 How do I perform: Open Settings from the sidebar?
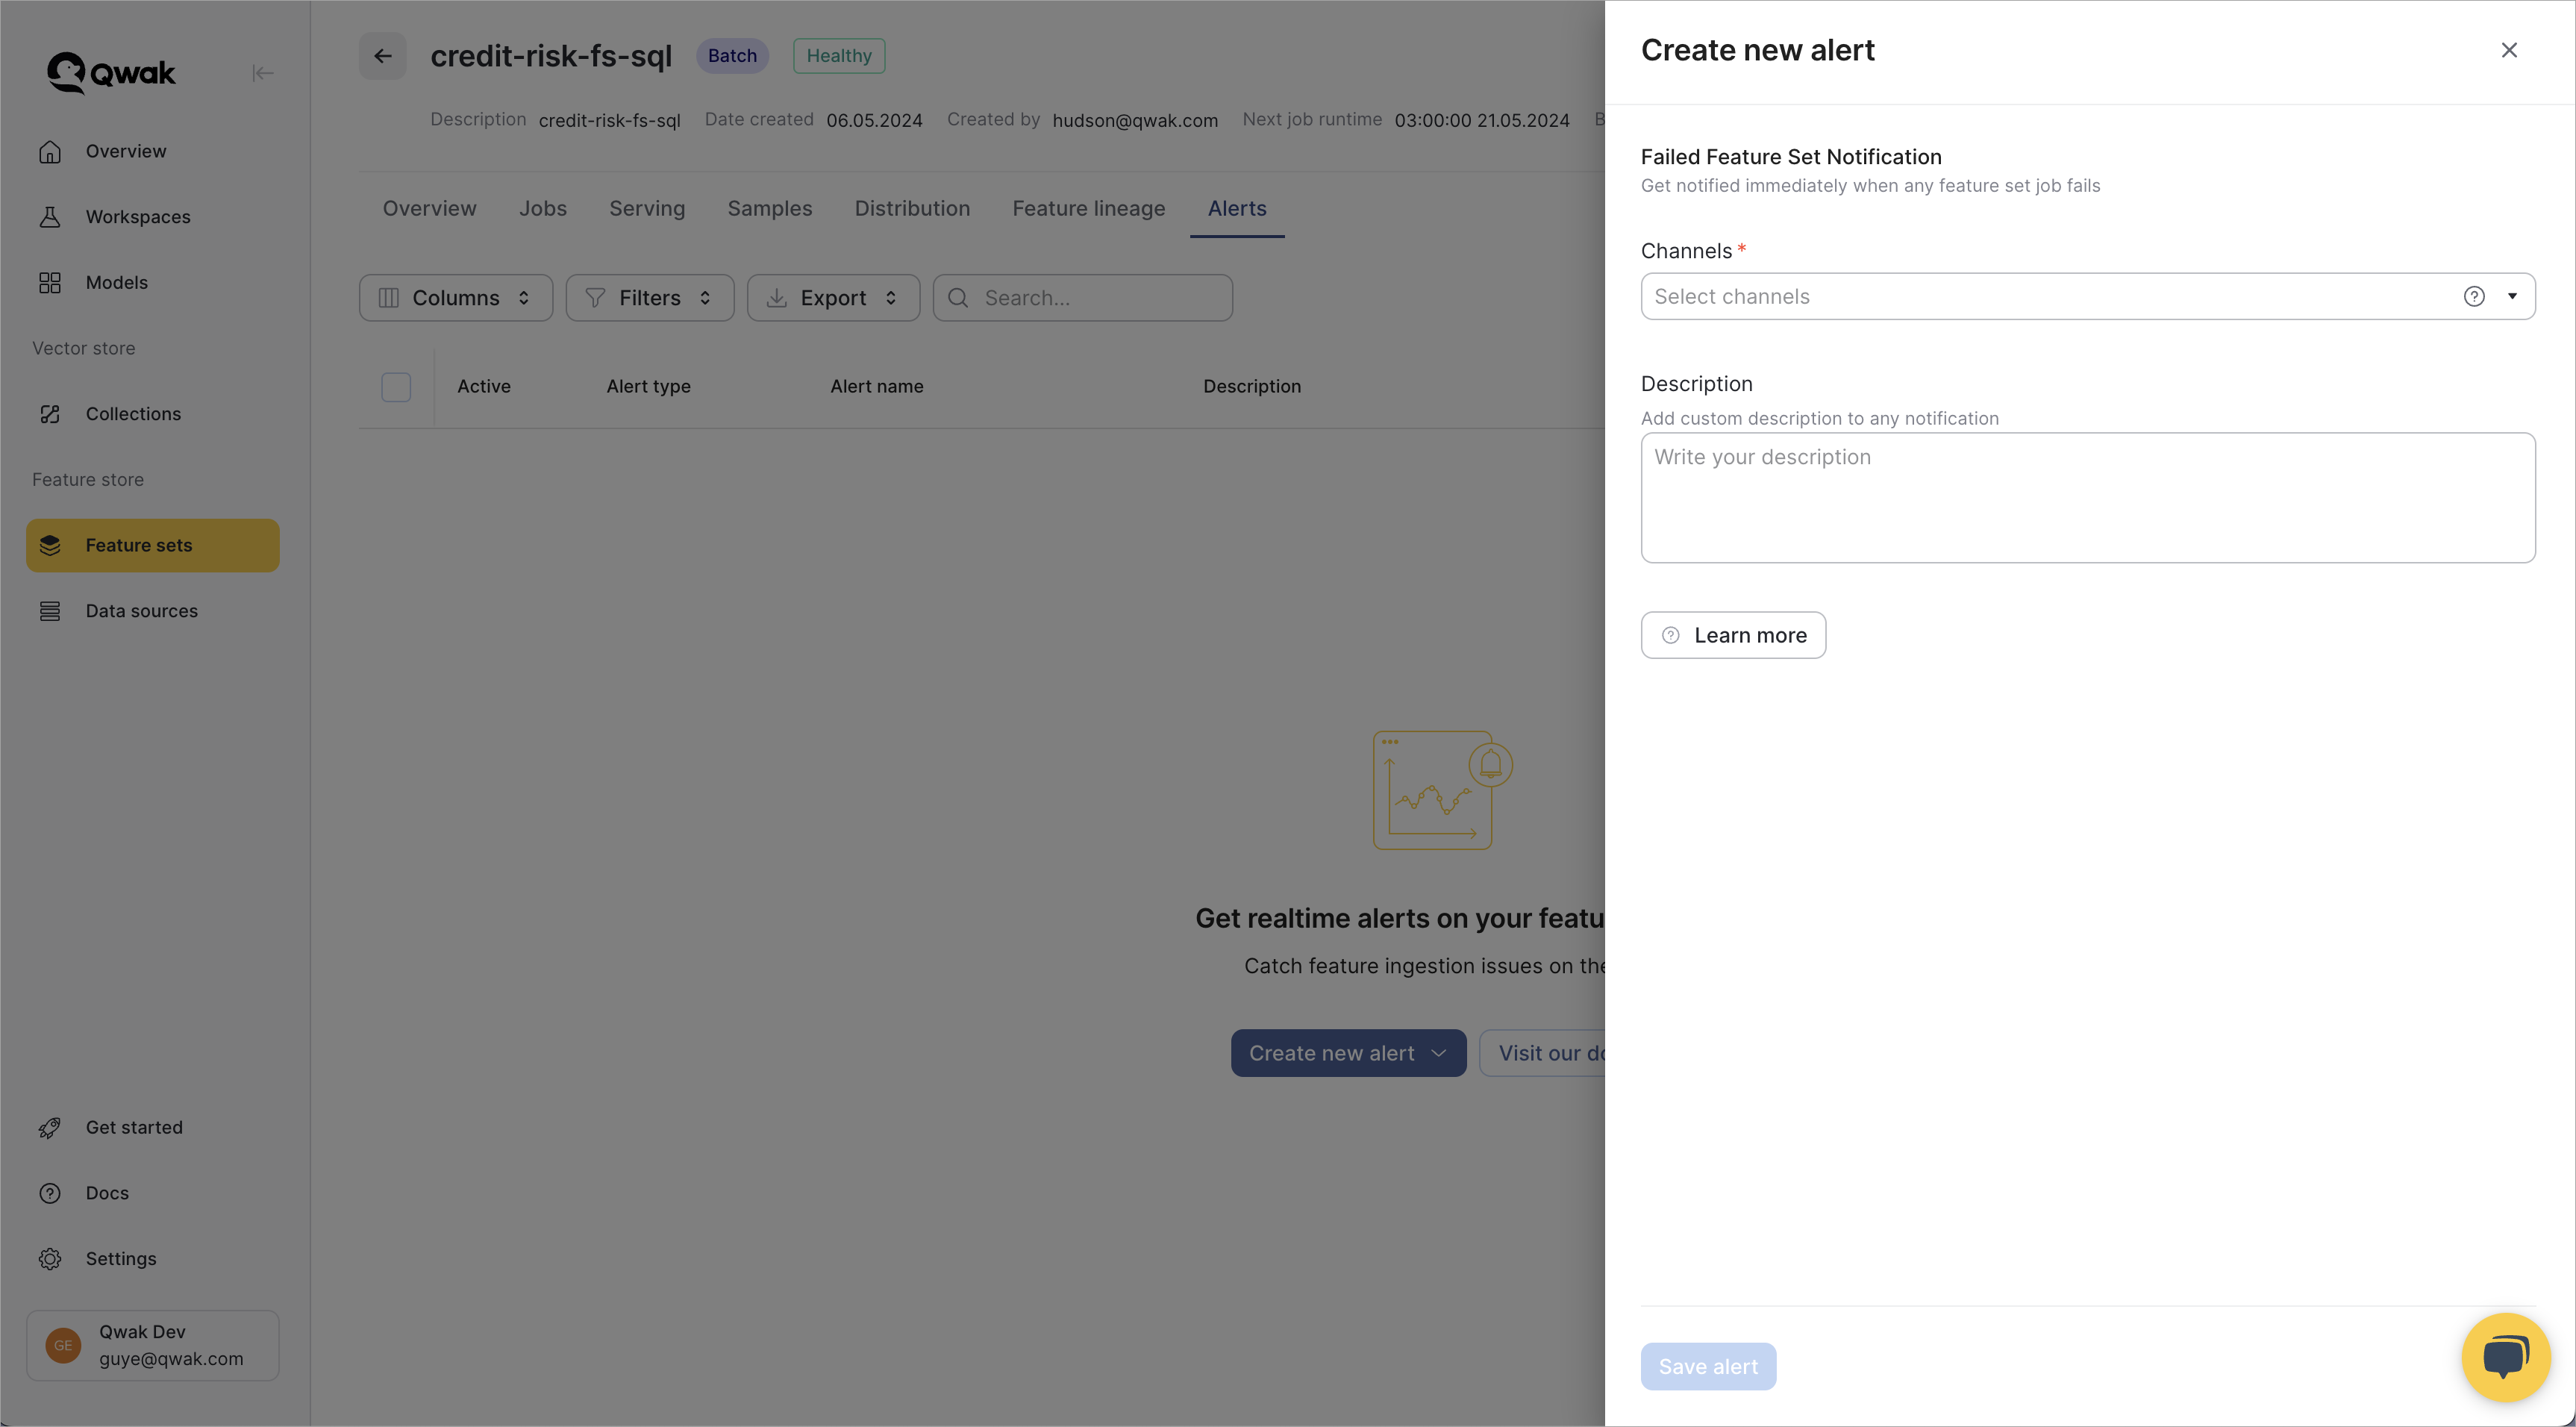click(x=120, y=1258)
